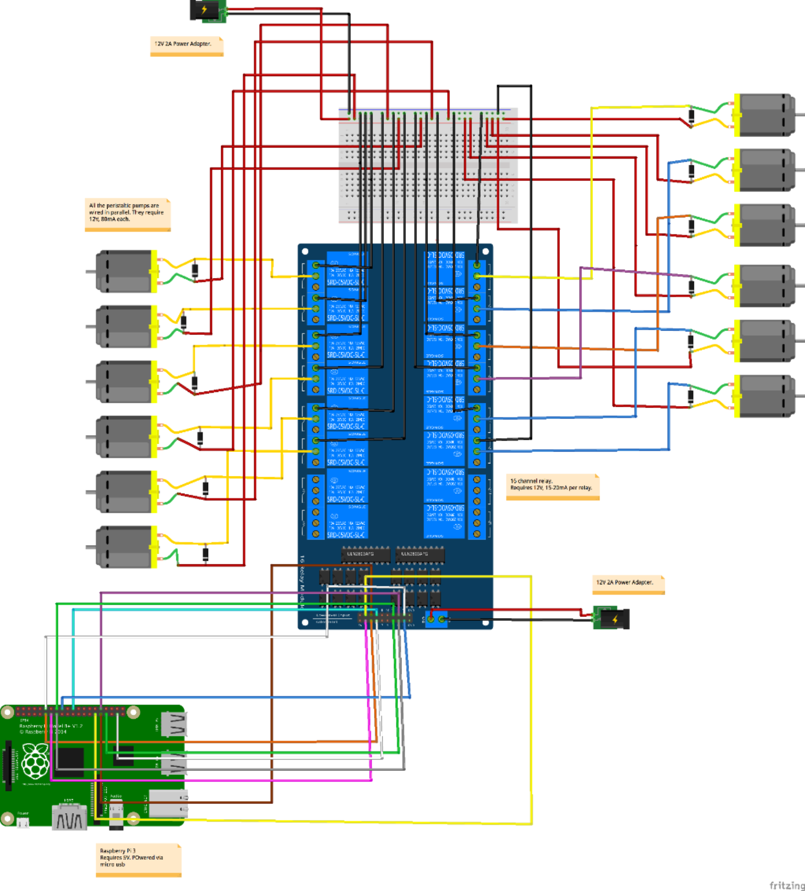Viewport: 805px width, 891px height.
Task: Click the Raspberry Pi GPIO header pins
Action: pyautogui.click(x=71, y=711)
